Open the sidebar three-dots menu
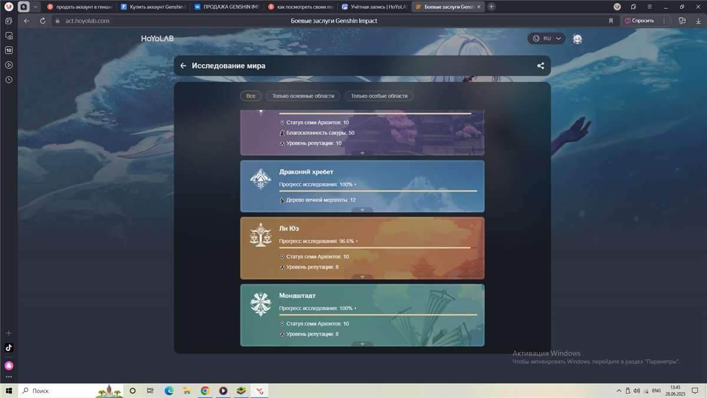The height and width of the screenshot is (398, 707). click(x=9, y=376)
